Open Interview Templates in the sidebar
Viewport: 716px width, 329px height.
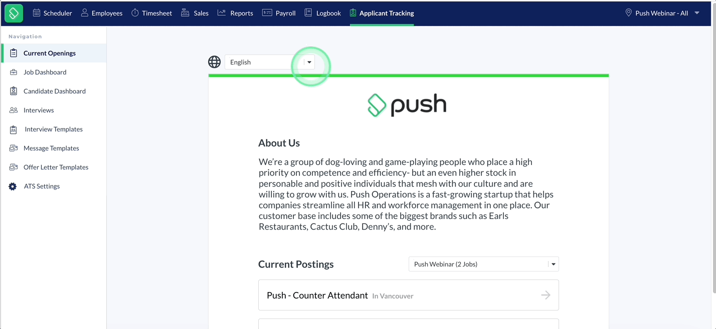tap(53, 129)
